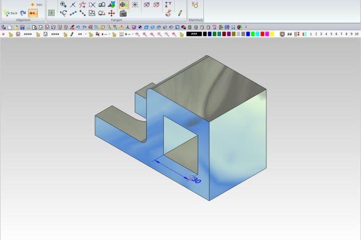Select the magnifier snap point icon
The image size is (361, 240).
click(63, 4)
